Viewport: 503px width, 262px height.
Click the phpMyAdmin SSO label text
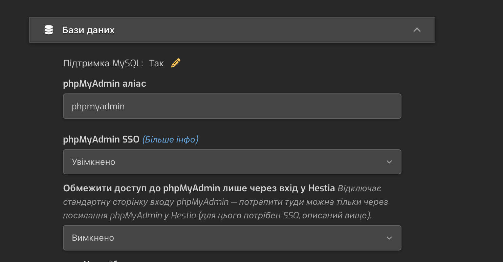coord(101,139)
